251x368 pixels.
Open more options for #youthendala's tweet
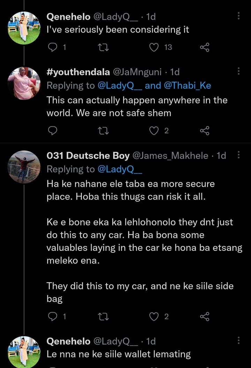click(238, 71)
